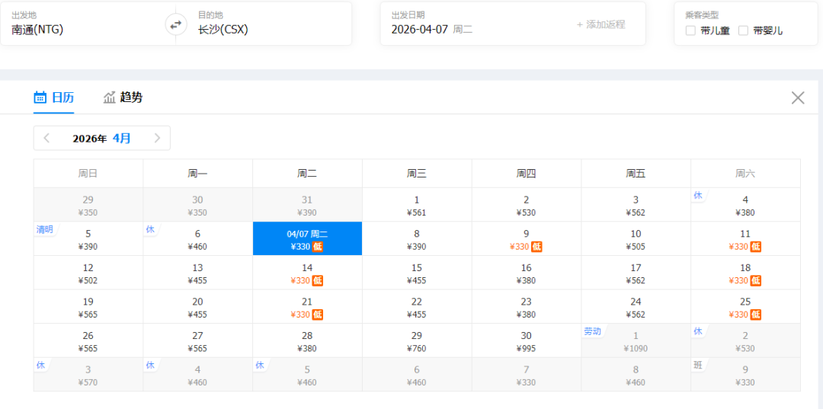Select highlighted 04/07 周二 date cell
This screenshot has height=409, width=823.
coord(308,239)
